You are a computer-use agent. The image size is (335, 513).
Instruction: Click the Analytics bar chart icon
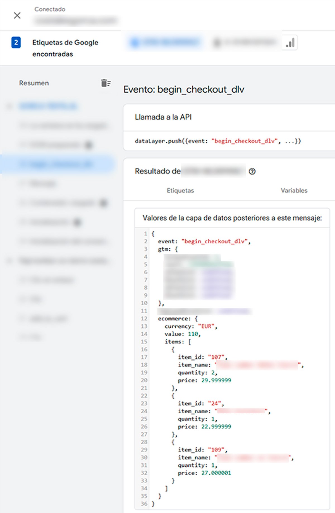290,43
